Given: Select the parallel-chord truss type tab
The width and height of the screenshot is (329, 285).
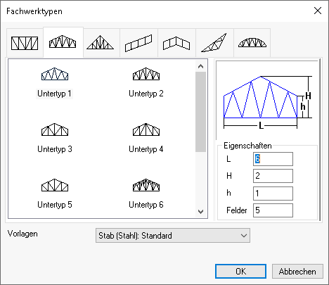Looking at the screenshot, I should coord(25,43).
